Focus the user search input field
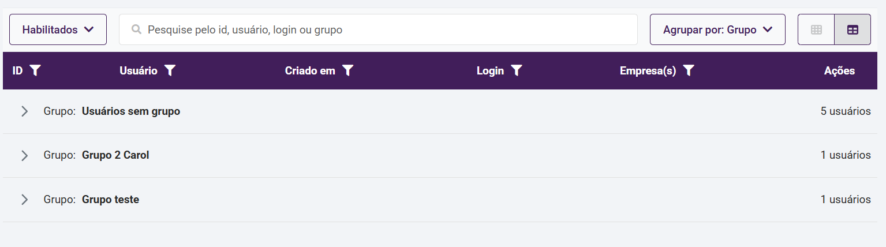The image size is (886, 247). [387, 29]
